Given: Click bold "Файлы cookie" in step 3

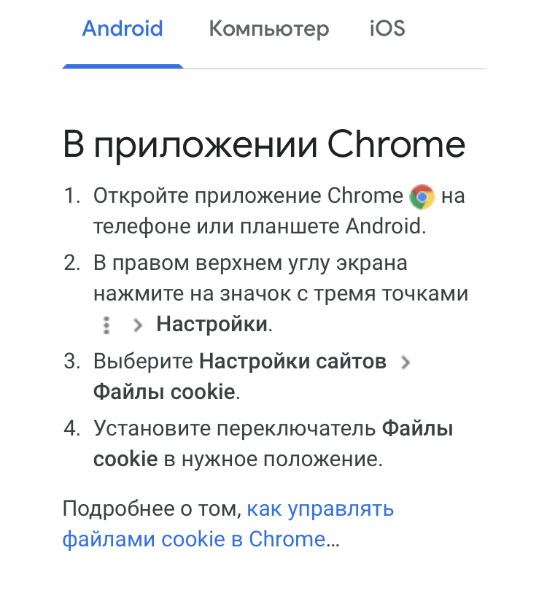Looking at the screenshot, I should point(163,392).
